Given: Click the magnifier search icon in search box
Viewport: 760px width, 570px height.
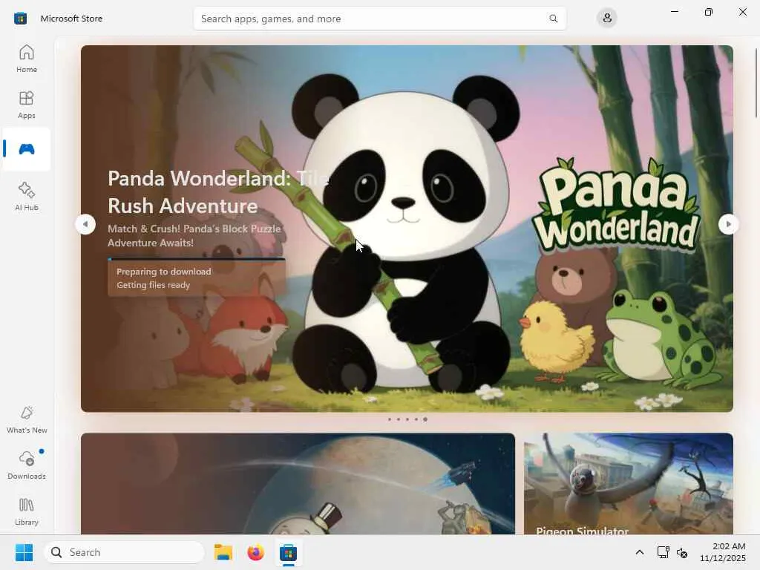Looking at the screenshot, I should click(x=553, y=19).
